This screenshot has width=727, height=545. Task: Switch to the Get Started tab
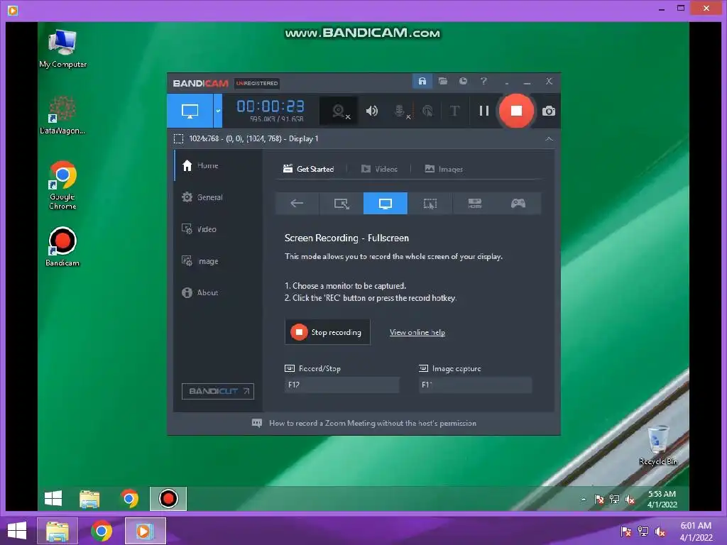point(308,169)
